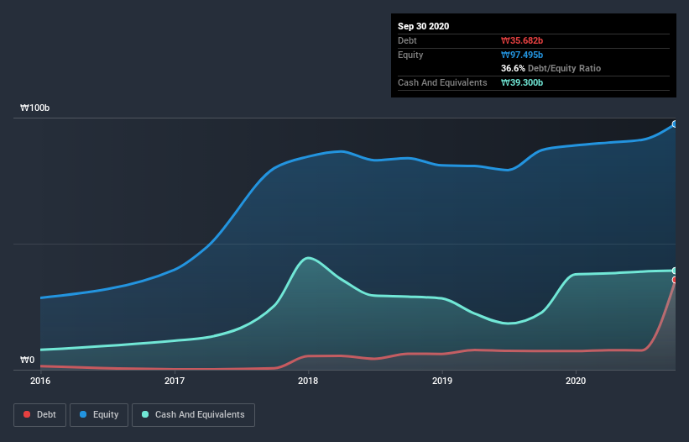Click the teal Cash legend dot
This screenshot has height=442, width=689.
click(x=145, y=414)
